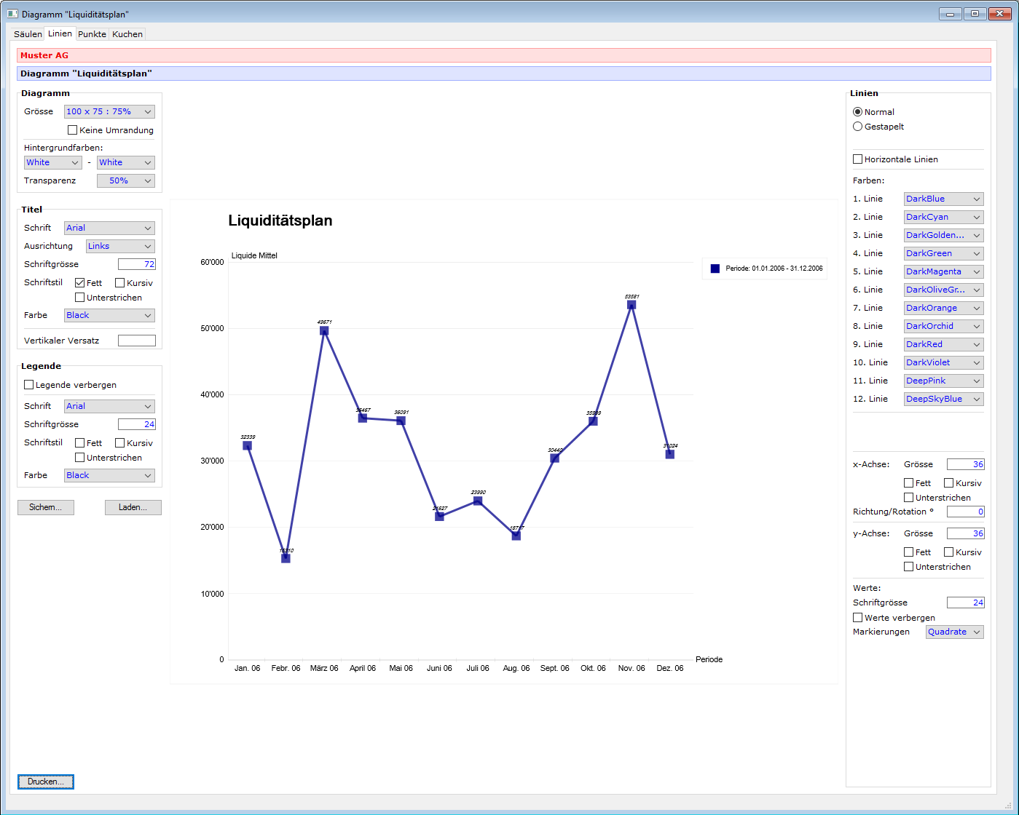Toggle the Horizontale Linien checkbox
The image size is (1019, 815).
click(857, 159)
